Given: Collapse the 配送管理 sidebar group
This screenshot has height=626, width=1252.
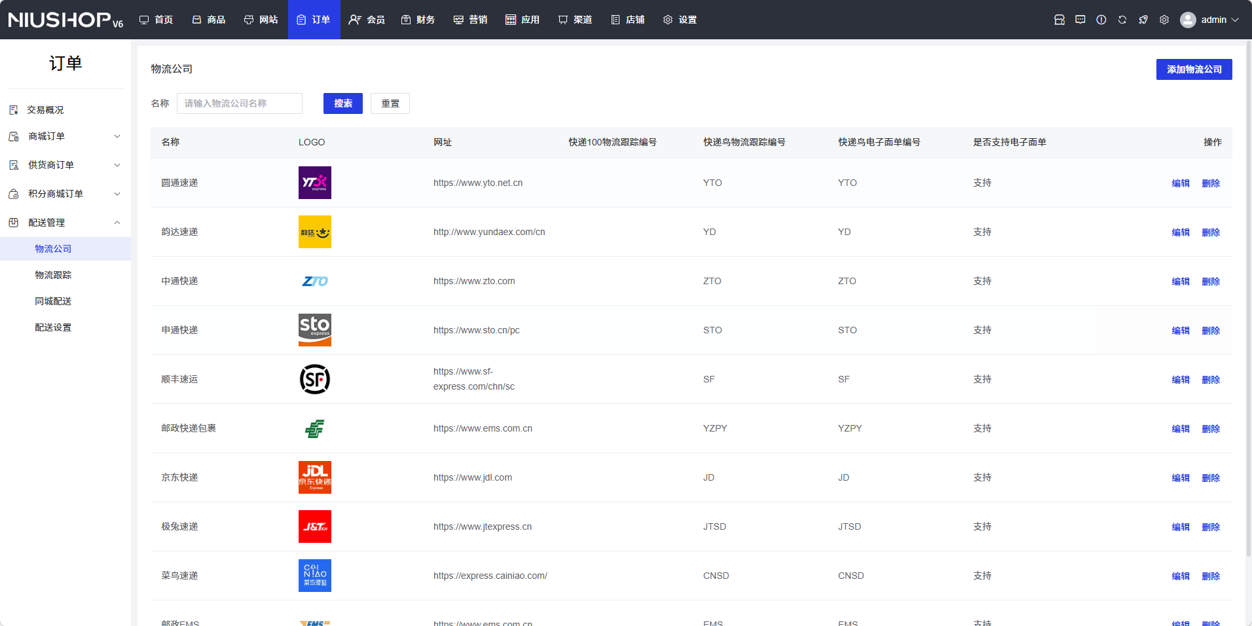Looking at the screenshot, I should 65,223.
